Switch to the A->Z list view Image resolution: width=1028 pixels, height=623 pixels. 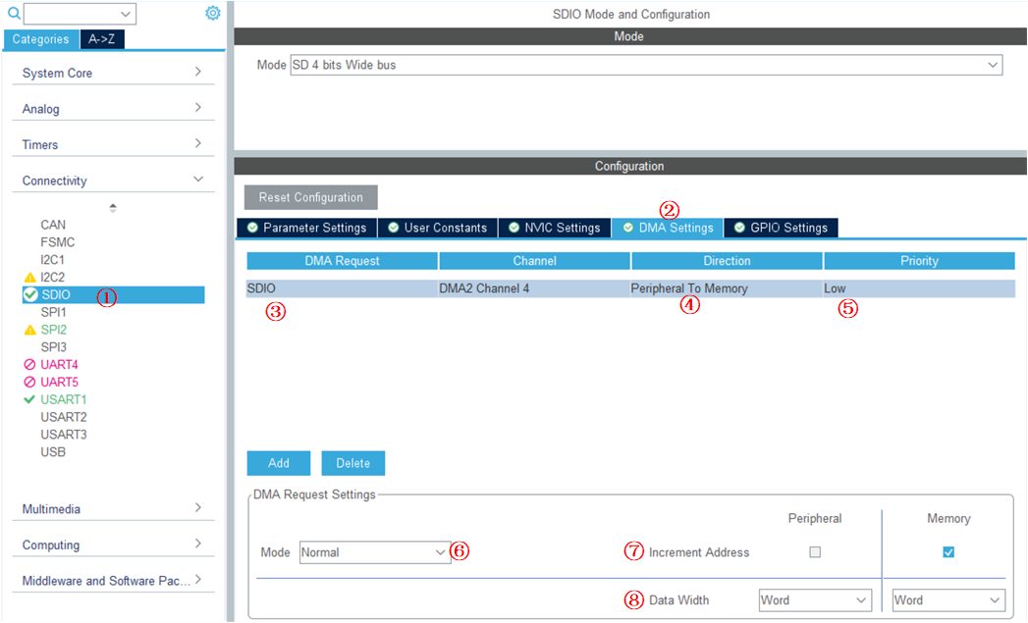[101, 39]
